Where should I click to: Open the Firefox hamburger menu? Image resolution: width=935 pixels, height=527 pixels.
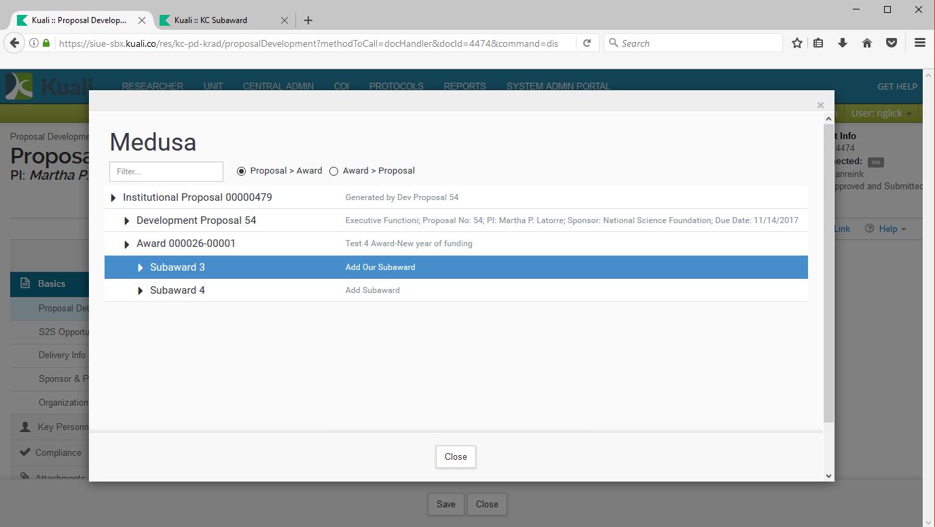point(920,43)
